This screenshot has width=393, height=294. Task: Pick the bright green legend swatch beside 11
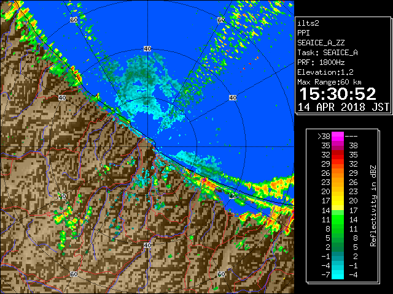[338, 219]
